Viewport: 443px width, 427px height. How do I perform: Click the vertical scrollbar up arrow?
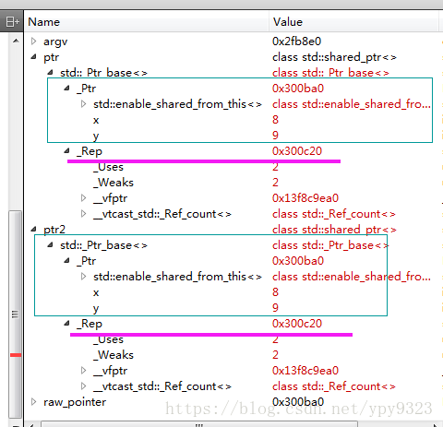click(16, 41)
